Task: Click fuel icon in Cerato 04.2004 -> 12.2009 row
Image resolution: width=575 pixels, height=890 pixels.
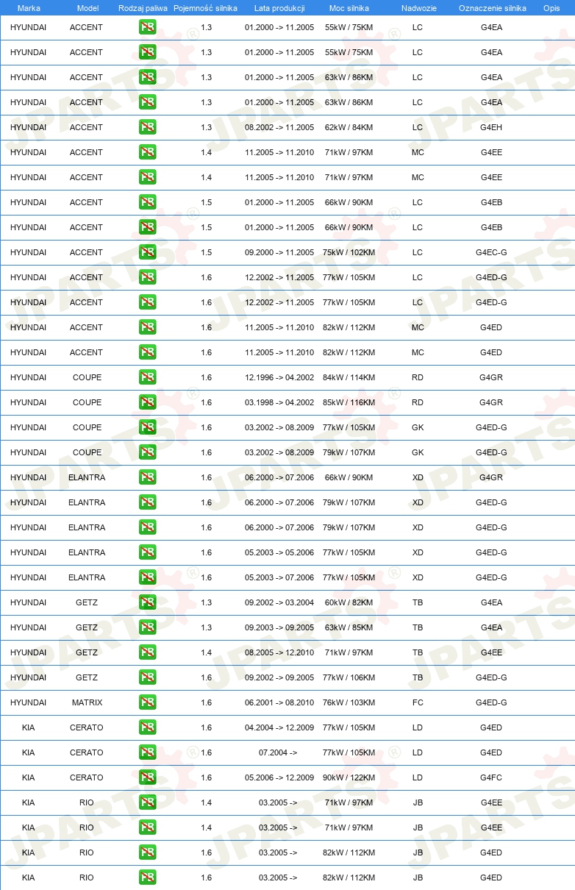Action: 147,727
